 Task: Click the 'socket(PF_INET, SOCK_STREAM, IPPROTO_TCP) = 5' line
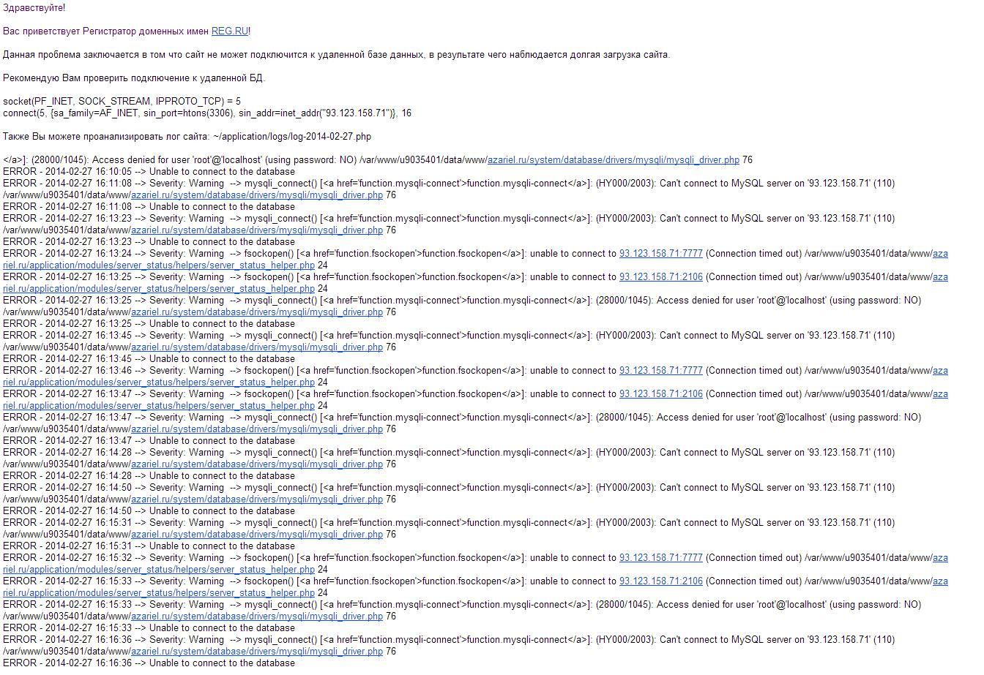pos(122,102)
